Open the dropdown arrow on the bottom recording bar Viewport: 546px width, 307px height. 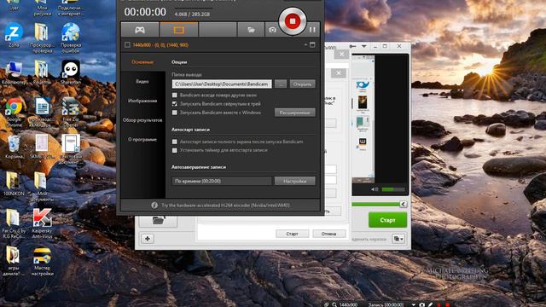(x=413, y=304)
